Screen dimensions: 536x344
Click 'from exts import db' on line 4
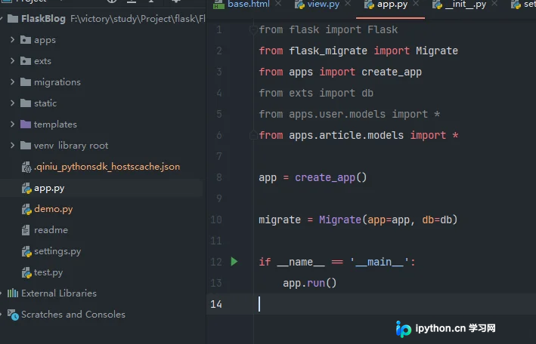point(316,94)
